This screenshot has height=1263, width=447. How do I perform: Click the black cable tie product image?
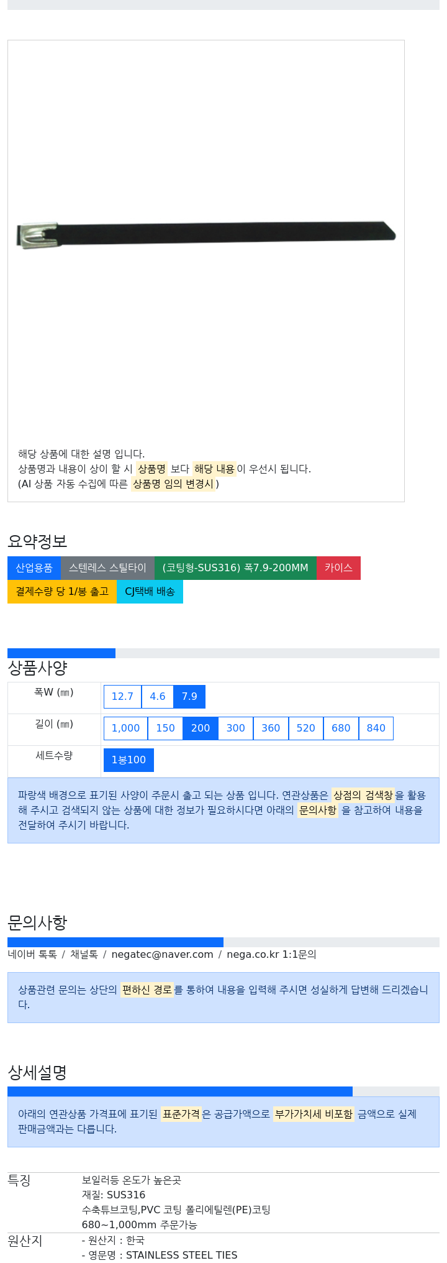click(x=205, y=234)
